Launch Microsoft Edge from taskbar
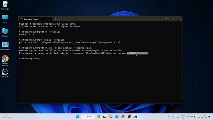Viewport: 213px width, 120px height. pos(117,117)
